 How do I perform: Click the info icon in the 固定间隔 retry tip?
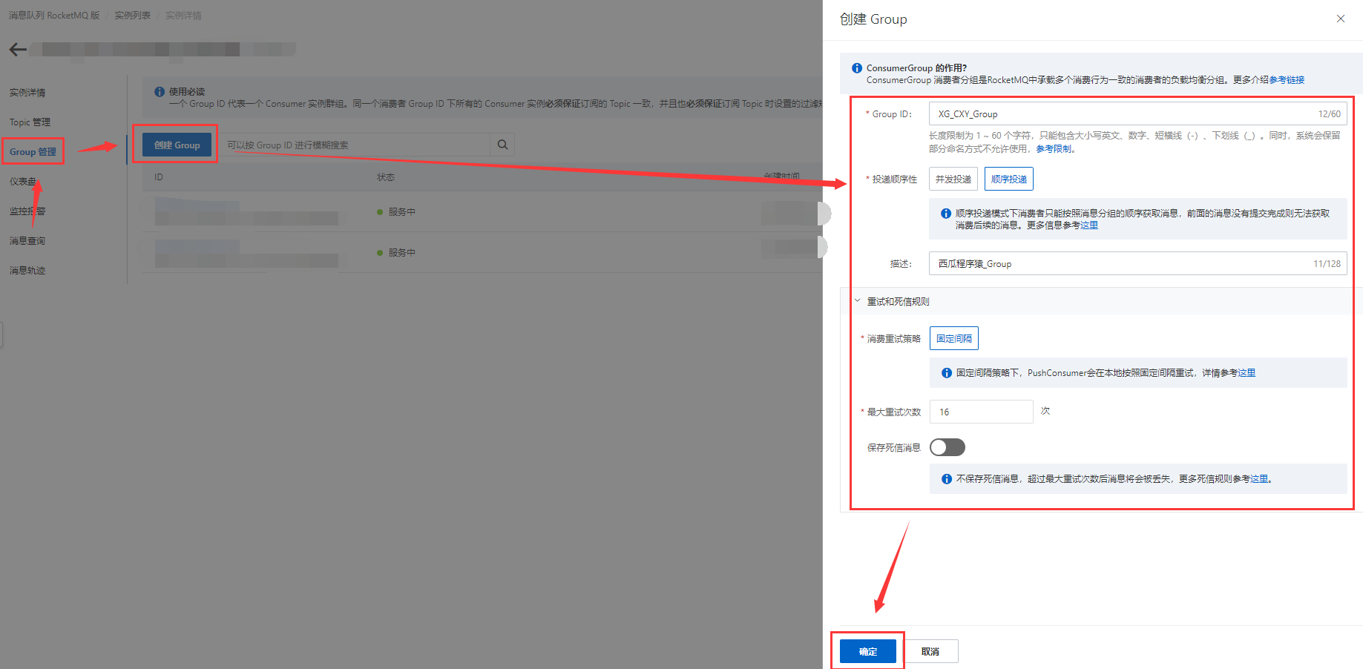[x=946, y=372]
